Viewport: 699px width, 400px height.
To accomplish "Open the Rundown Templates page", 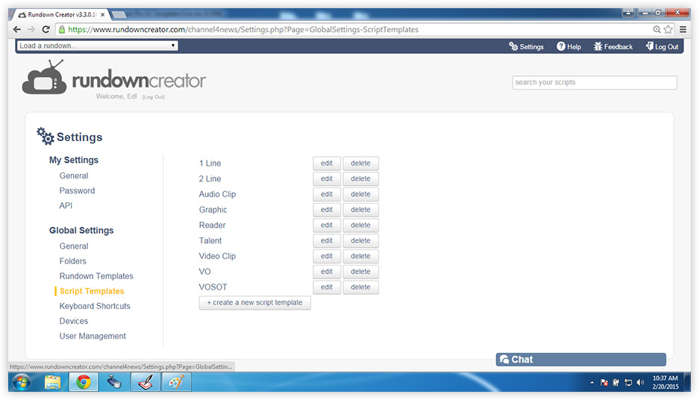I will coord(96,276).
